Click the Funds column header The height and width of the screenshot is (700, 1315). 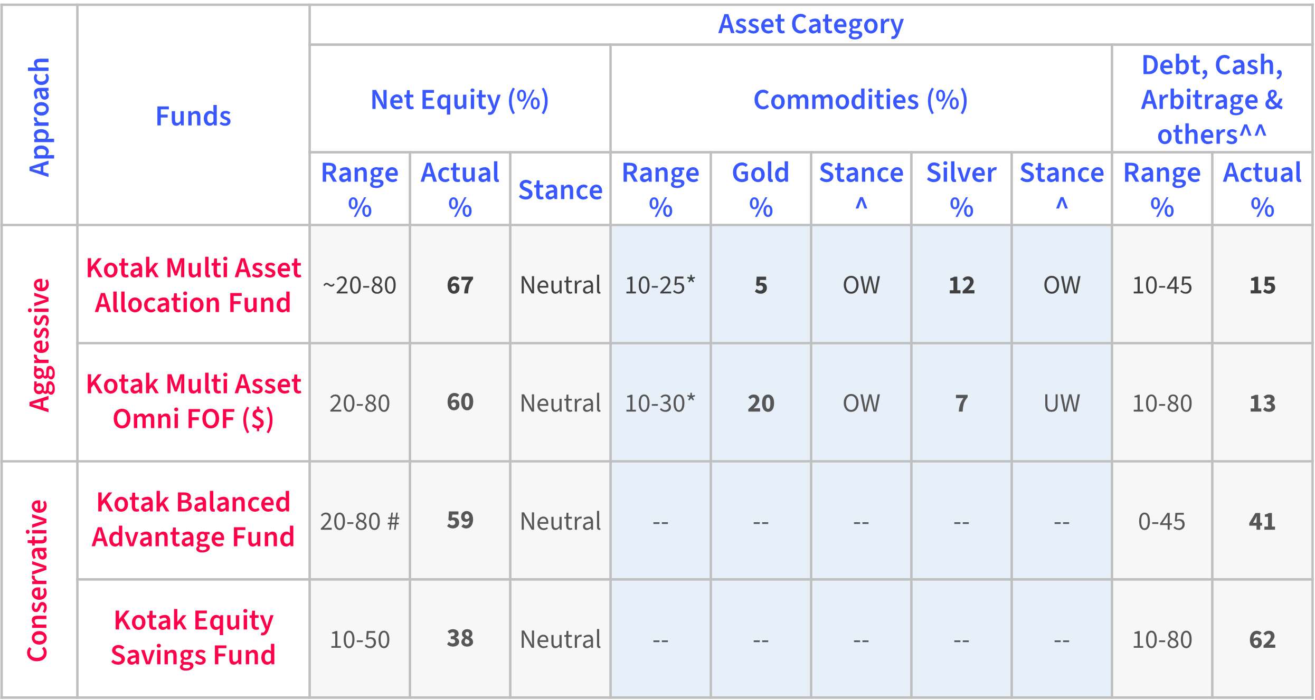[x=193, y=116]
